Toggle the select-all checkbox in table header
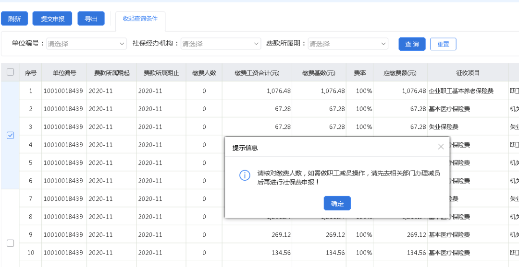Screen dimensions: 519x267 pyautogui.click(x=10, y=72)
